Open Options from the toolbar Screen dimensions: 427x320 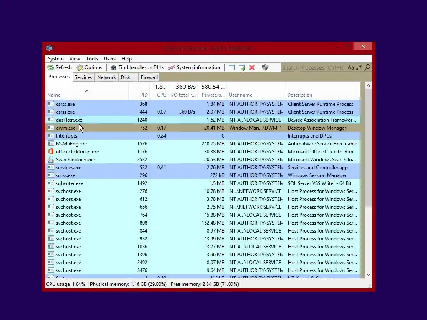click(89, 67)
